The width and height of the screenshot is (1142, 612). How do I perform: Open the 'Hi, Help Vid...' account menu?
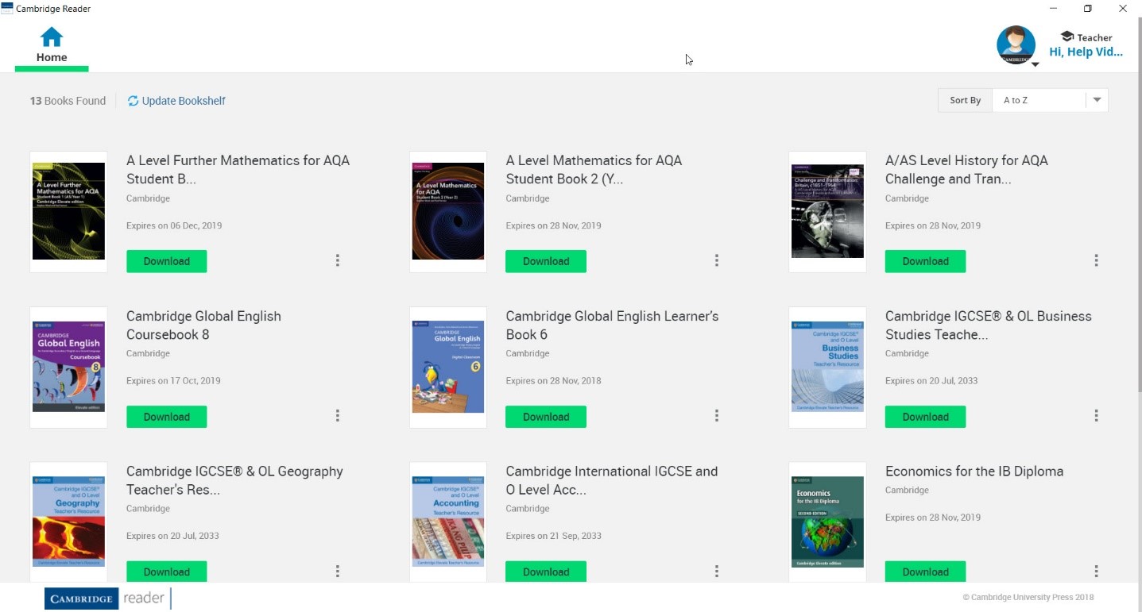(x=1086, y=52)
